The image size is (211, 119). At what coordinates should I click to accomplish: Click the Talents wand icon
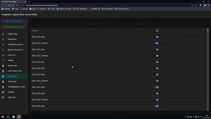(x=3, y=60)
